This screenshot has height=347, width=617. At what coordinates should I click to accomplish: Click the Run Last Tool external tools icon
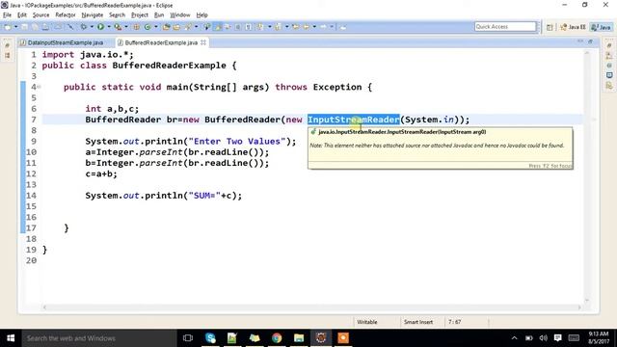[x=118, y=27]
